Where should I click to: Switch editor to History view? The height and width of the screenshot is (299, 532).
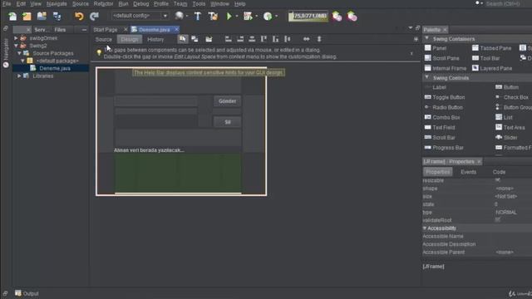tap(155, 39)
